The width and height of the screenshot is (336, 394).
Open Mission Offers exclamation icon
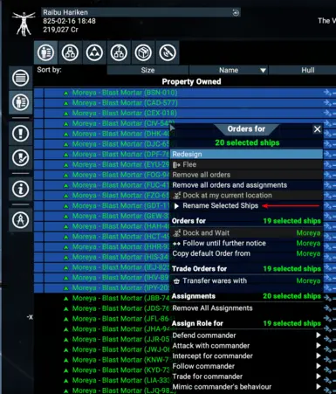[x=20, y=134]
